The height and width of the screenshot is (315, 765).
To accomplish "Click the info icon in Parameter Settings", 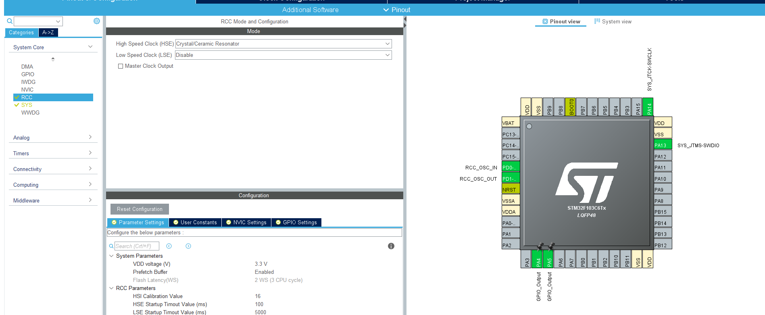I will tap(391, 246).
